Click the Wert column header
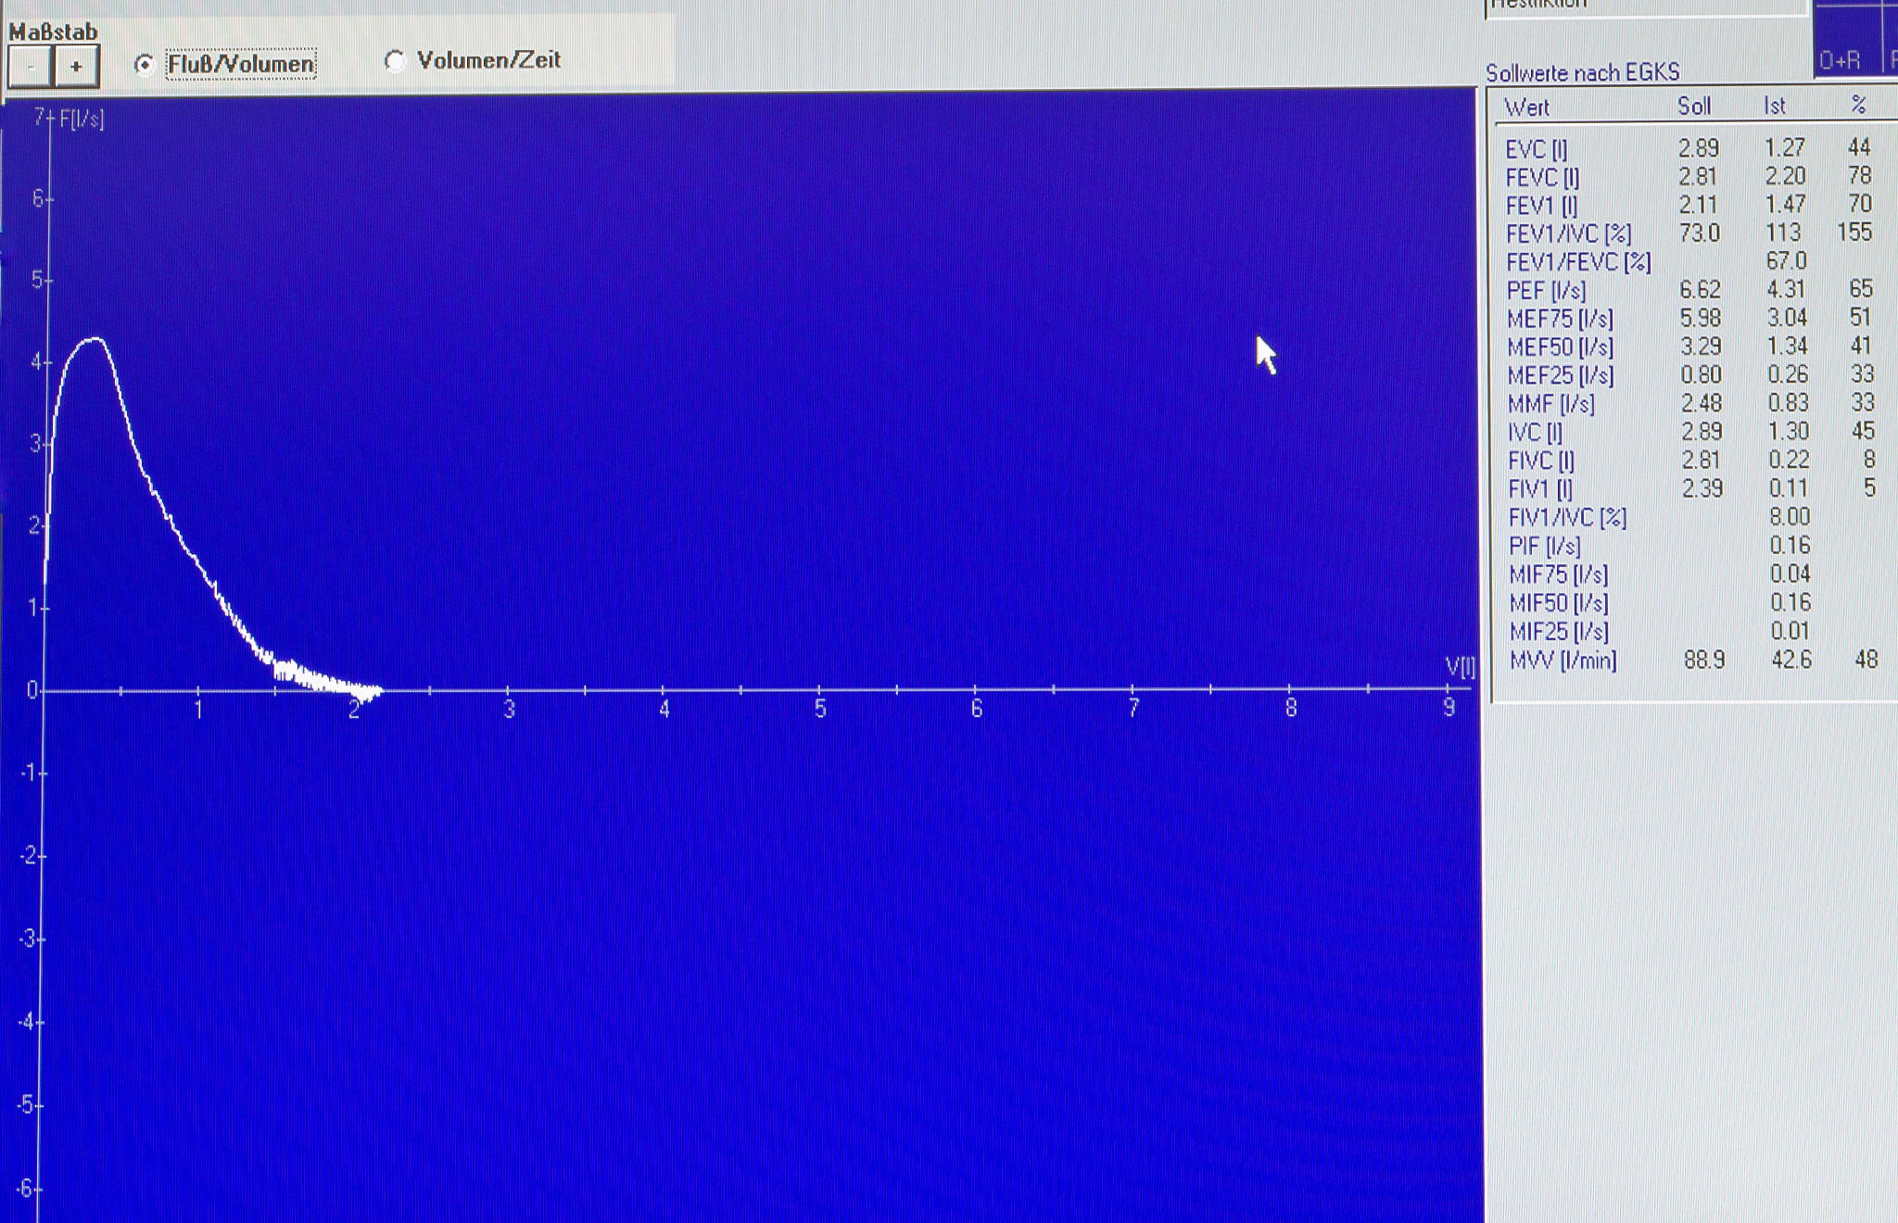The width and height of the screenshot is (1898, 1223). [1527, 107]
